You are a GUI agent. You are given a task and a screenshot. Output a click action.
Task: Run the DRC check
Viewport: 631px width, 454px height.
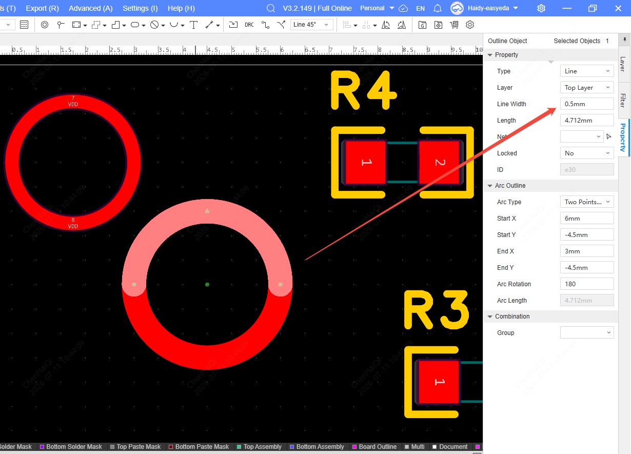[x=249, y=25]
